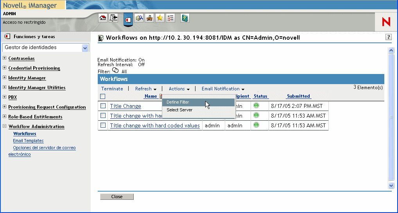Check the box for Title Change workflow
This screenshot has height=213, width=398.
pyautogui.click(x=103, y=106)
